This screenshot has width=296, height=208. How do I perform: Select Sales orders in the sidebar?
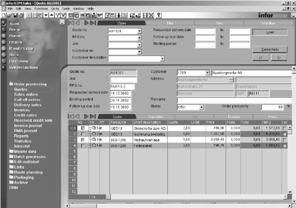(26, 94)
